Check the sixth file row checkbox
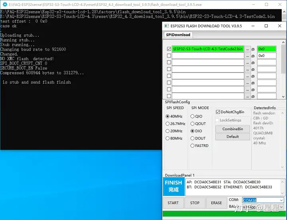Image resolution: width=287 pixels, height=220 pixels. pos(169,82)
